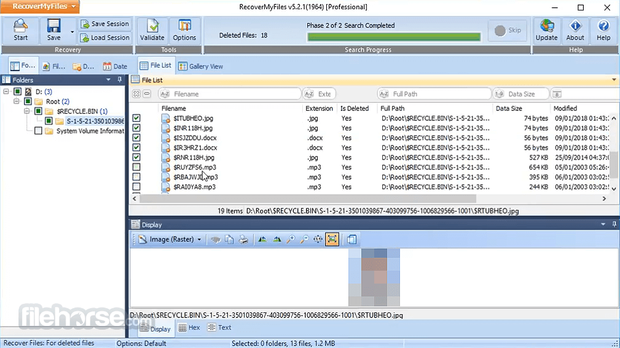
Task: Open the Folders panel dropdown arrow
Action: [x=108, y=80]
